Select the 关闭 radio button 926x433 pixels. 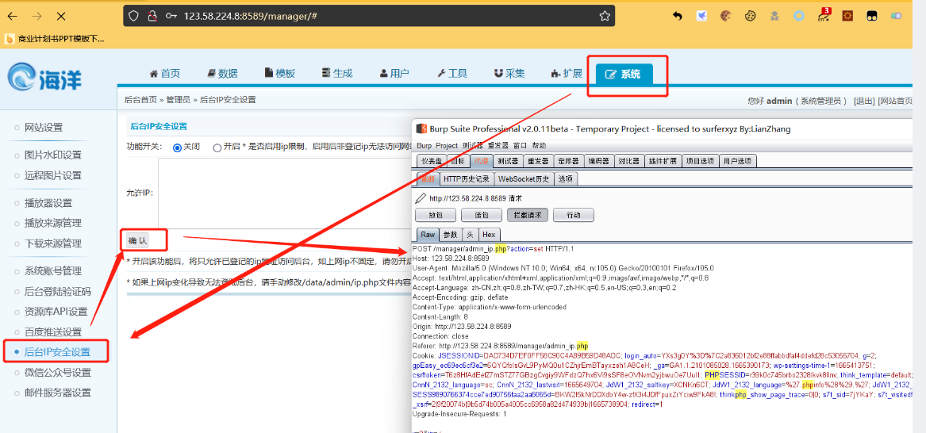click(x=177, y=147)
